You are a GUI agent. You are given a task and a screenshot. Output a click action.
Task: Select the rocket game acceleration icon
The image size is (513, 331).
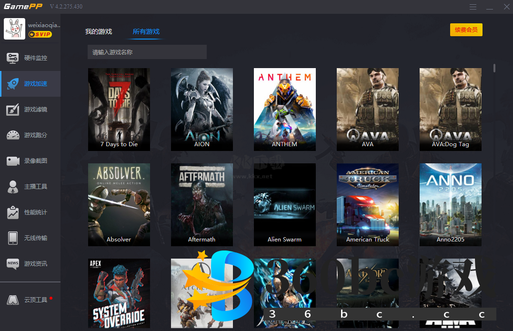pos(13,84)
